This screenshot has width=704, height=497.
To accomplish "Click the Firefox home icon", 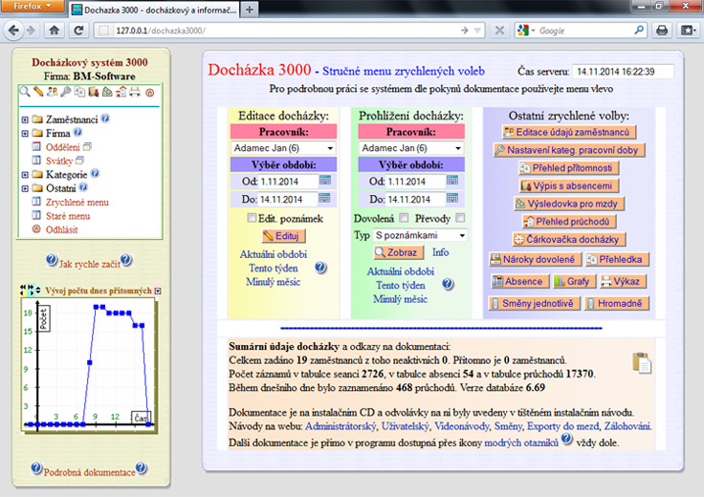I will (55, 31).
